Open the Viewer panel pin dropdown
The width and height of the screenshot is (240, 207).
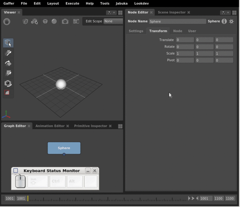(111, 13)
